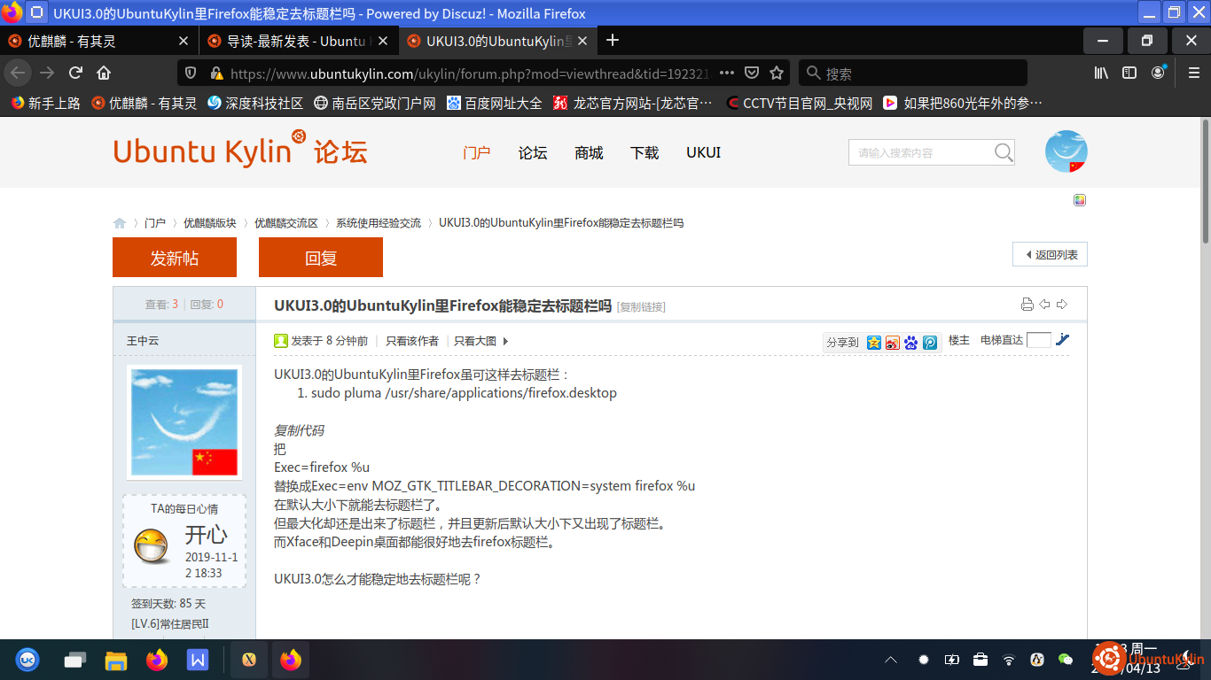Open CCTV节目官网_央视网 bookmark

[x=799, y=103]
